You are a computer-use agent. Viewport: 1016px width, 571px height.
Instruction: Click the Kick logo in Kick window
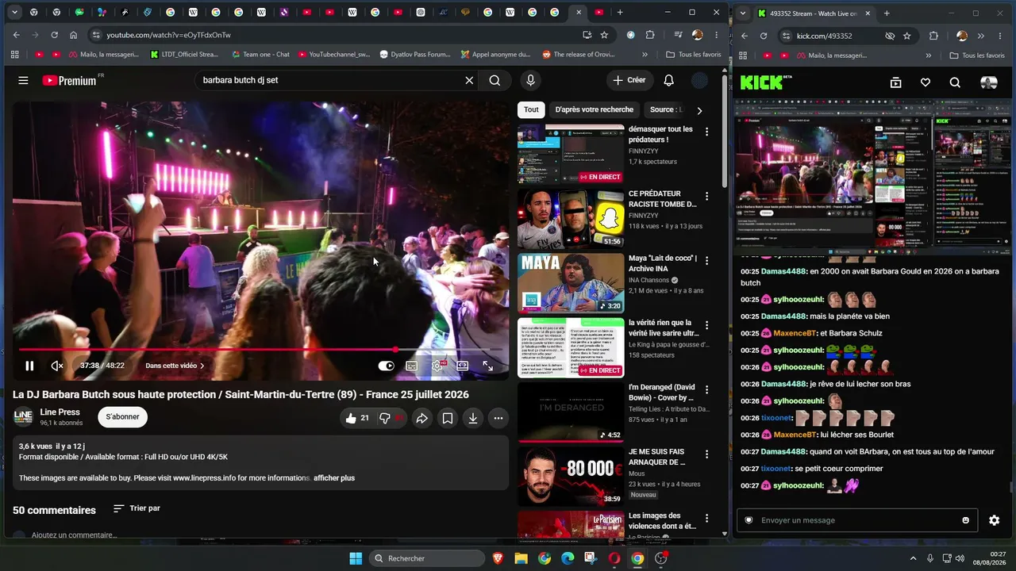766,82
